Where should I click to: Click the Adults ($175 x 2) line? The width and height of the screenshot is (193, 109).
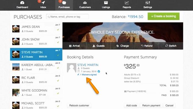(151, 74)
